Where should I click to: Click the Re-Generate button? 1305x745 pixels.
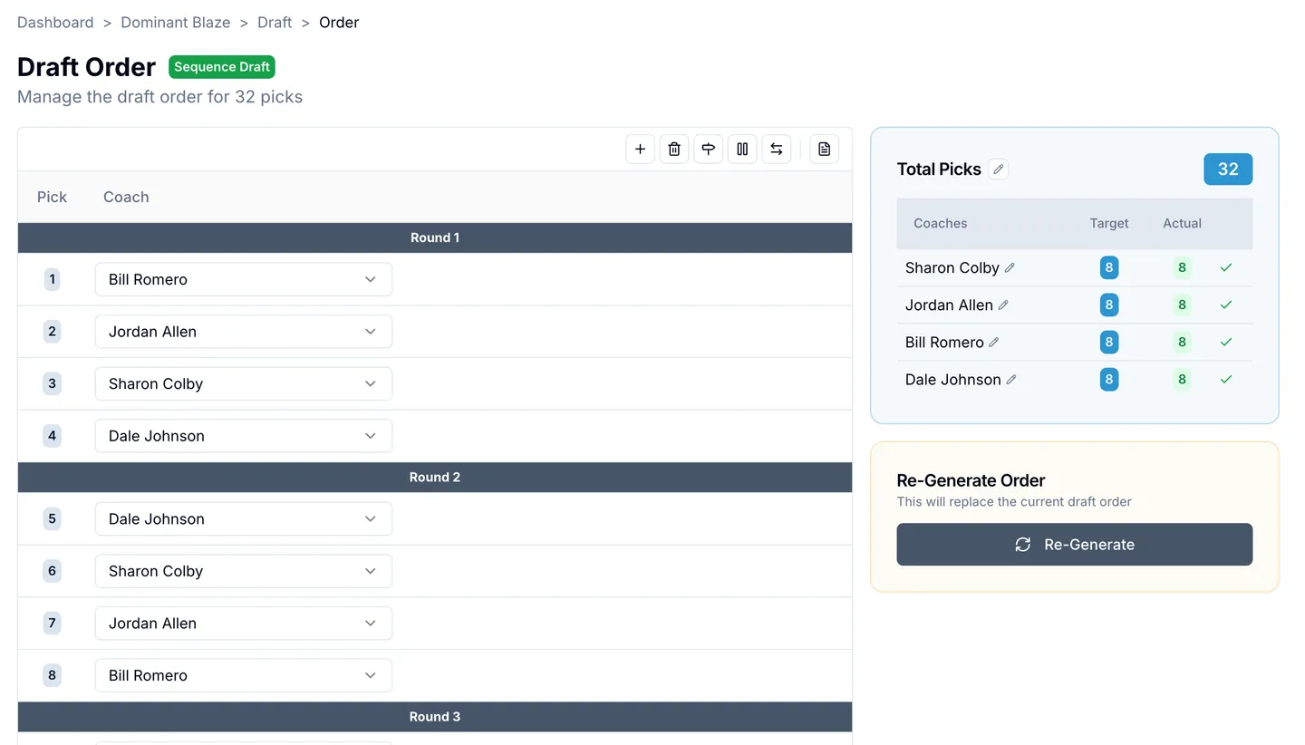1075,545
